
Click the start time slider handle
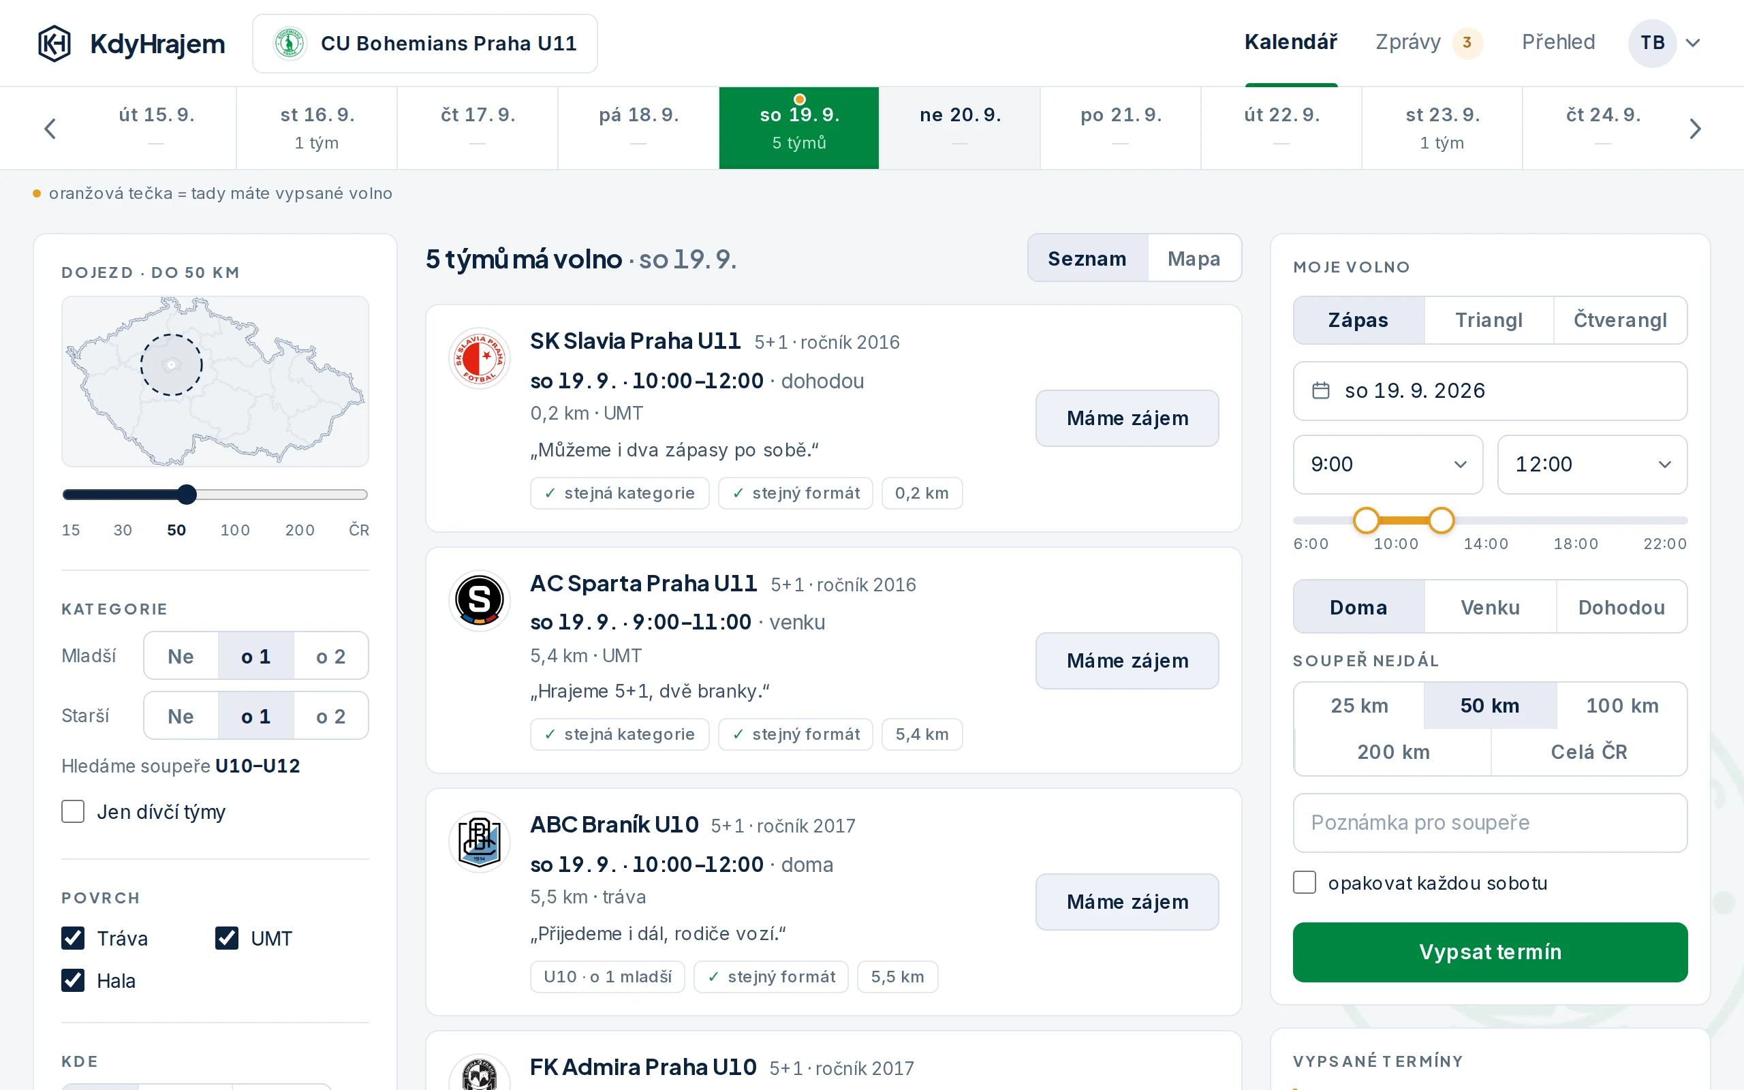(x=1366, y=520)
